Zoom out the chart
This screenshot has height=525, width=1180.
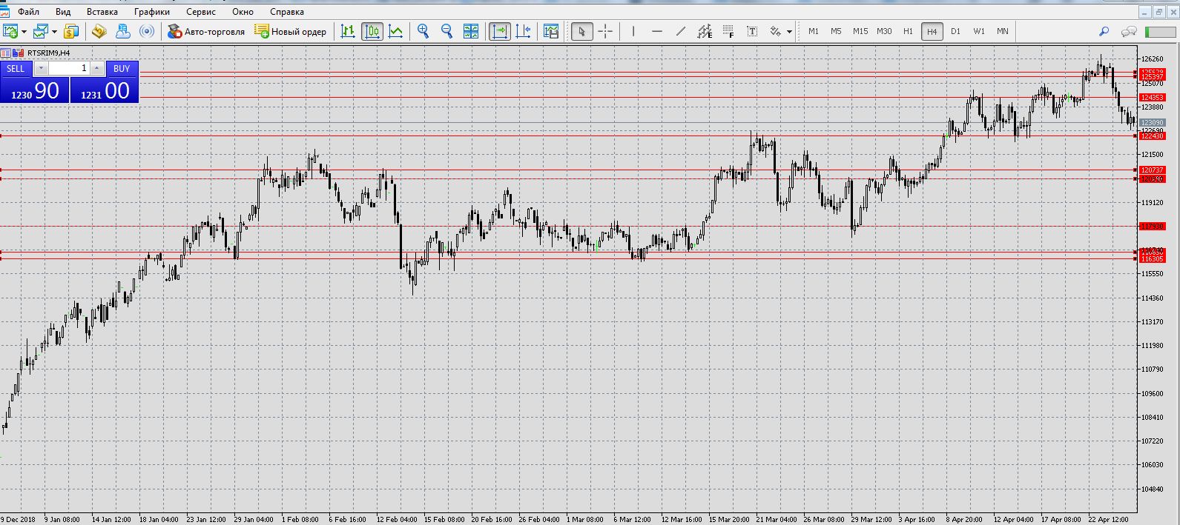(446, 31)
